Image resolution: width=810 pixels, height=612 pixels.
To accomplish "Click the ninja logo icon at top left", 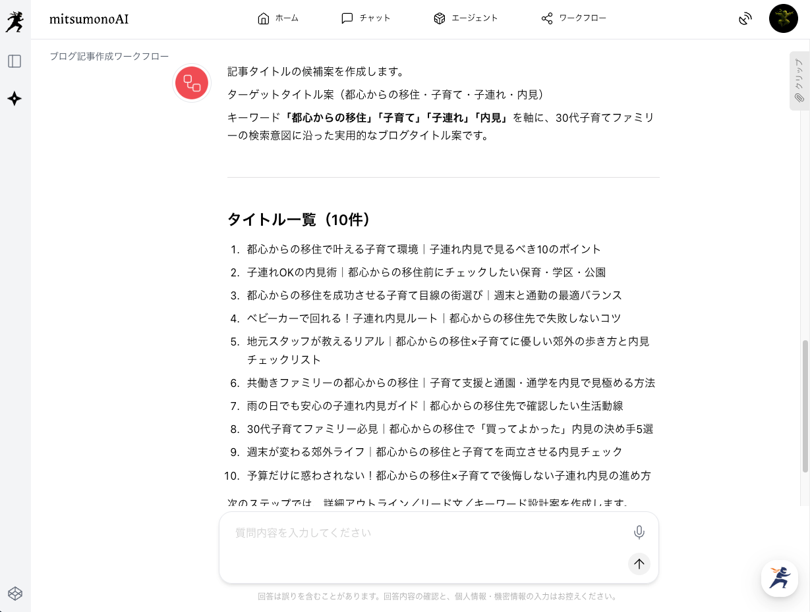I will tap(14, 21).
